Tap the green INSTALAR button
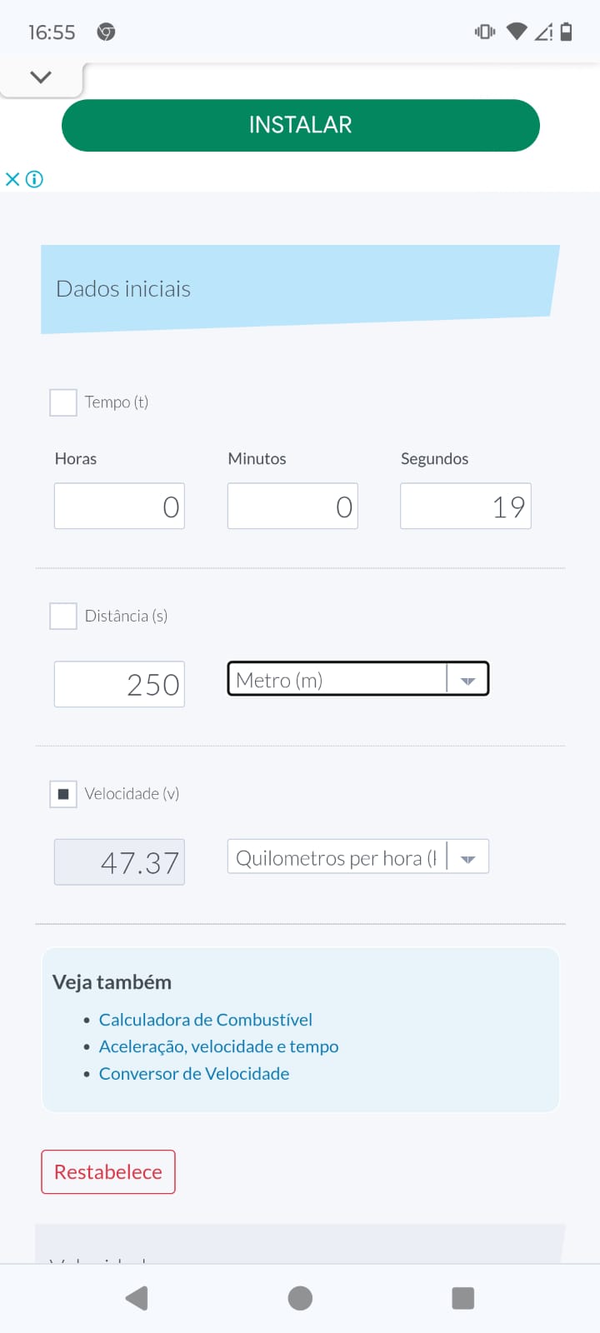Viewport: 600px width, 1333px height. click(x=300, y=125)
